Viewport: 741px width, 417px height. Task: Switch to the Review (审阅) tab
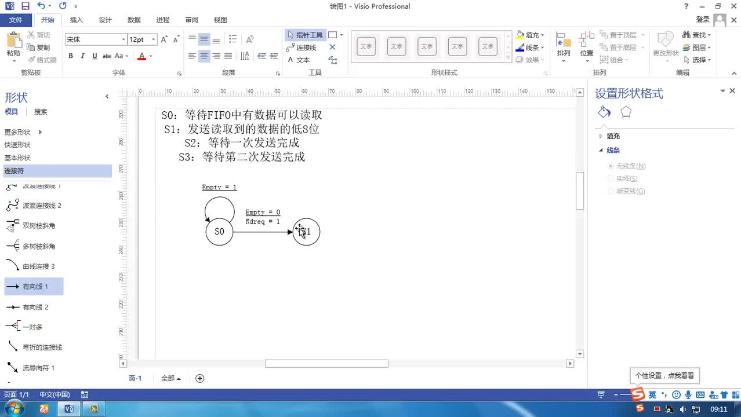tap(192, 20)
